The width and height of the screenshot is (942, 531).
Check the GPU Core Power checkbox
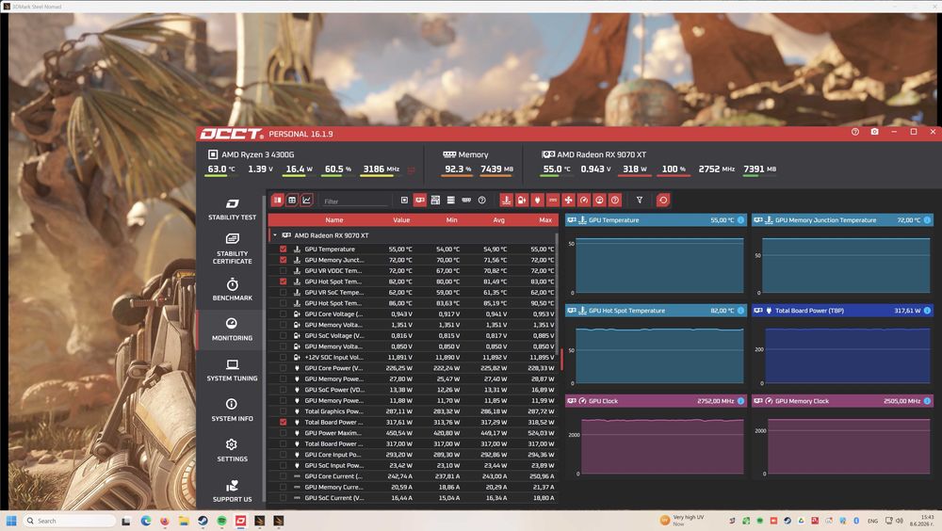coord(283,367)
